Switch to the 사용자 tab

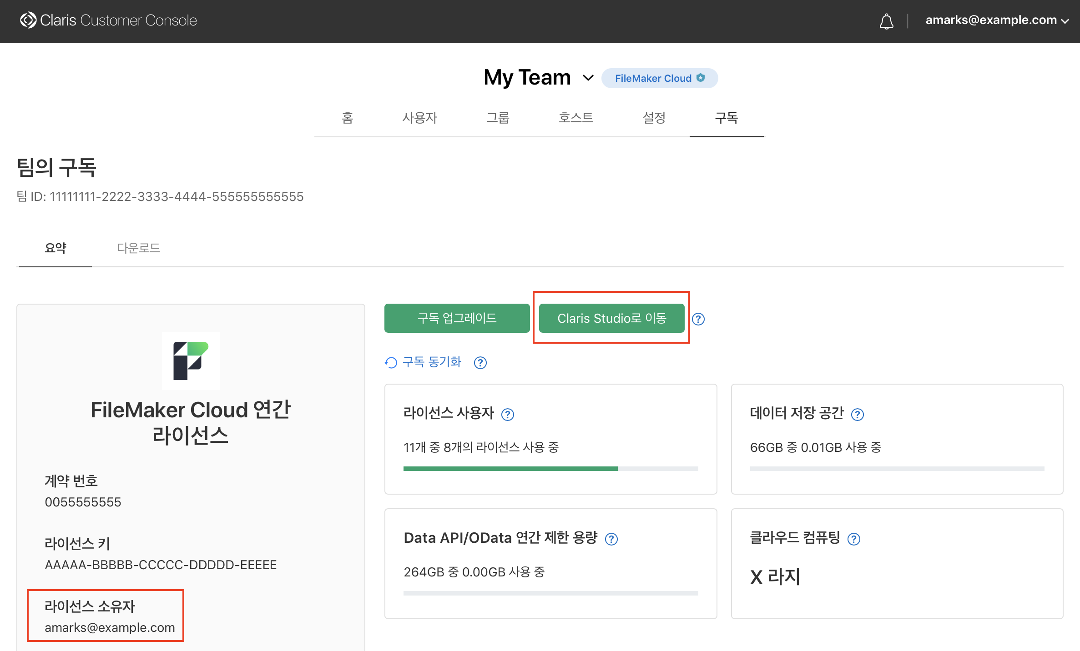coord(419,118)
